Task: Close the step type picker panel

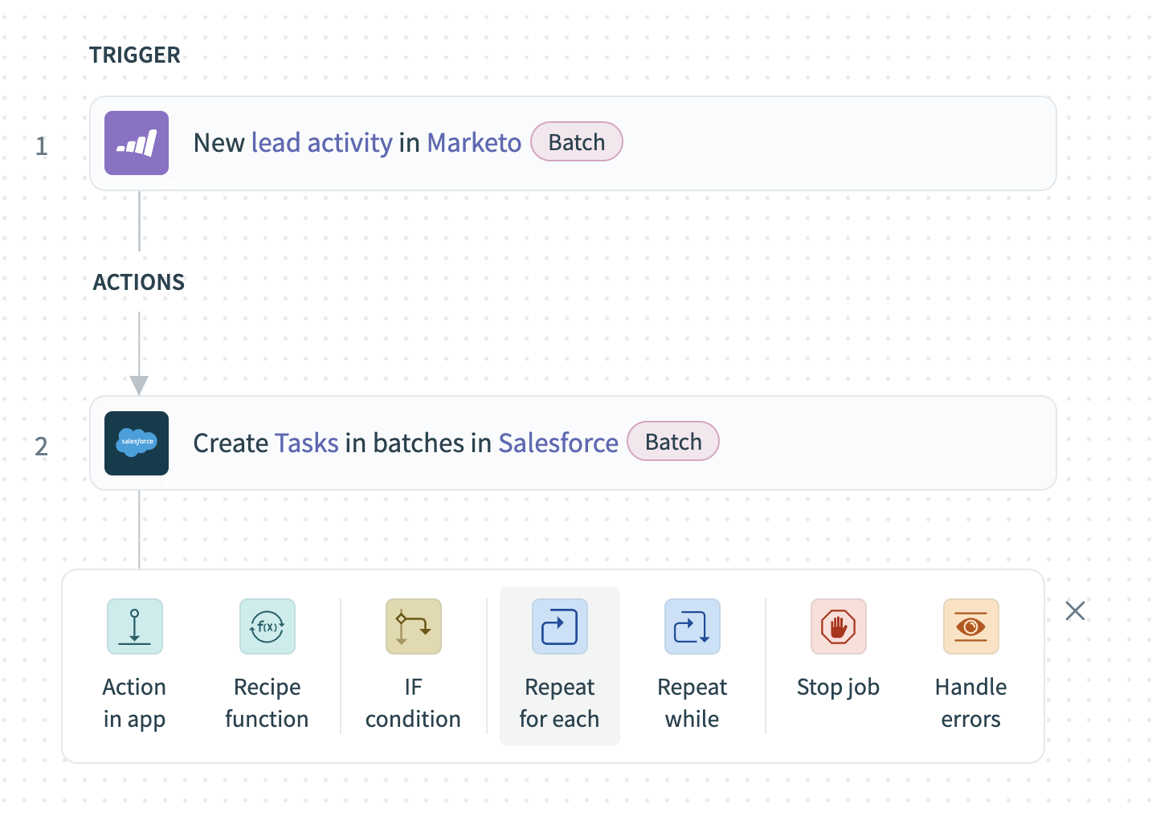Action: click(1075, 611)
